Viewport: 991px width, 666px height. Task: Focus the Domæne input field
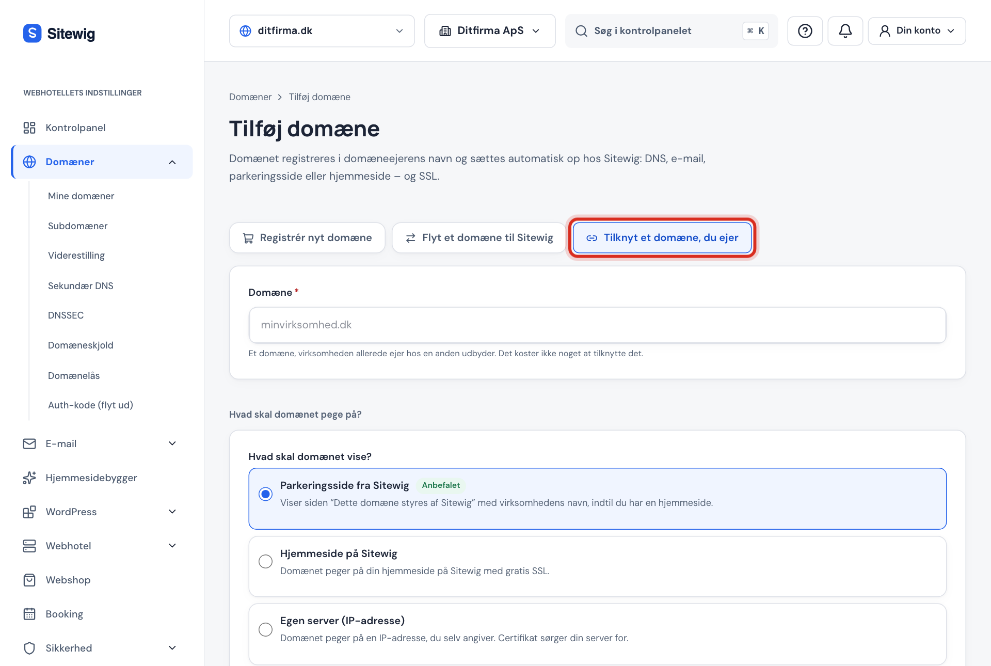[x=597, y=325]
